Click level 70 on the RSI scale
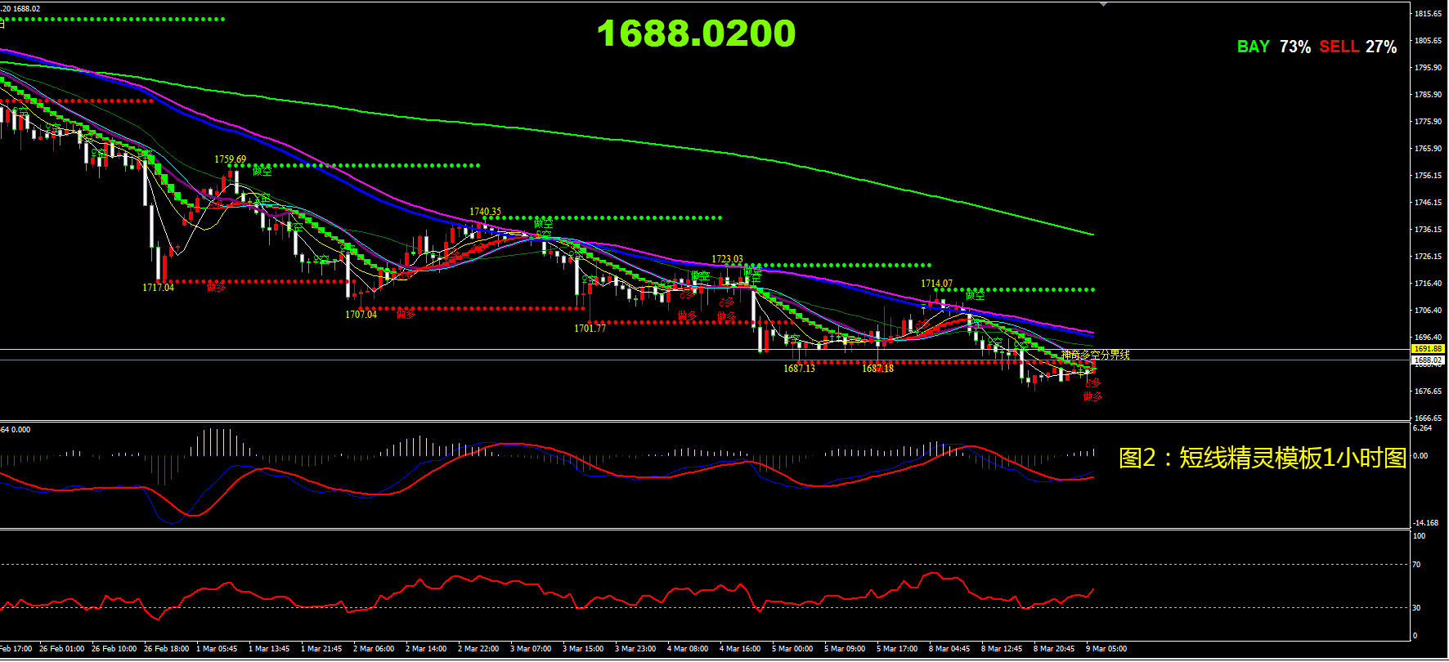The width and height of the screenshot is (1449, 662). point(1417,565)
